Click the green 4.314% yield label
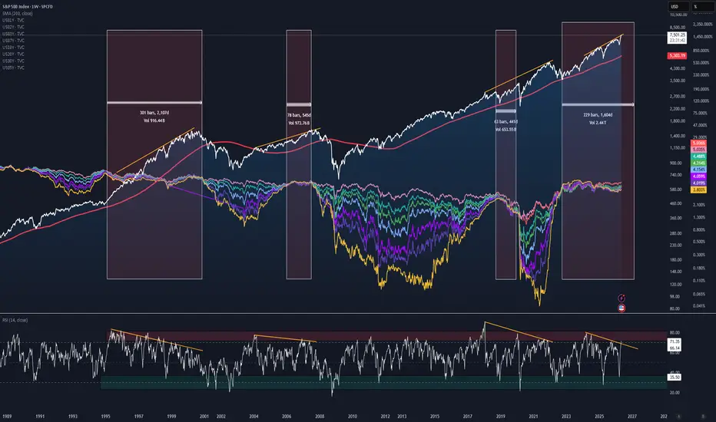716x422 pixels. tap(698, 163)
